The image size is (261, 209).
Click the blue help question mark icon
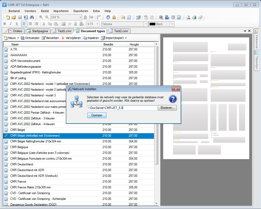click(x=173, y=99)
